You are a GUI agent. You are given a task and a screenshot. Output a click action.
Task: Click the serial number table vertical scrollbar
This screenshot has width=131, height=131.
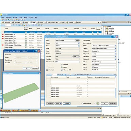point(115,87)
